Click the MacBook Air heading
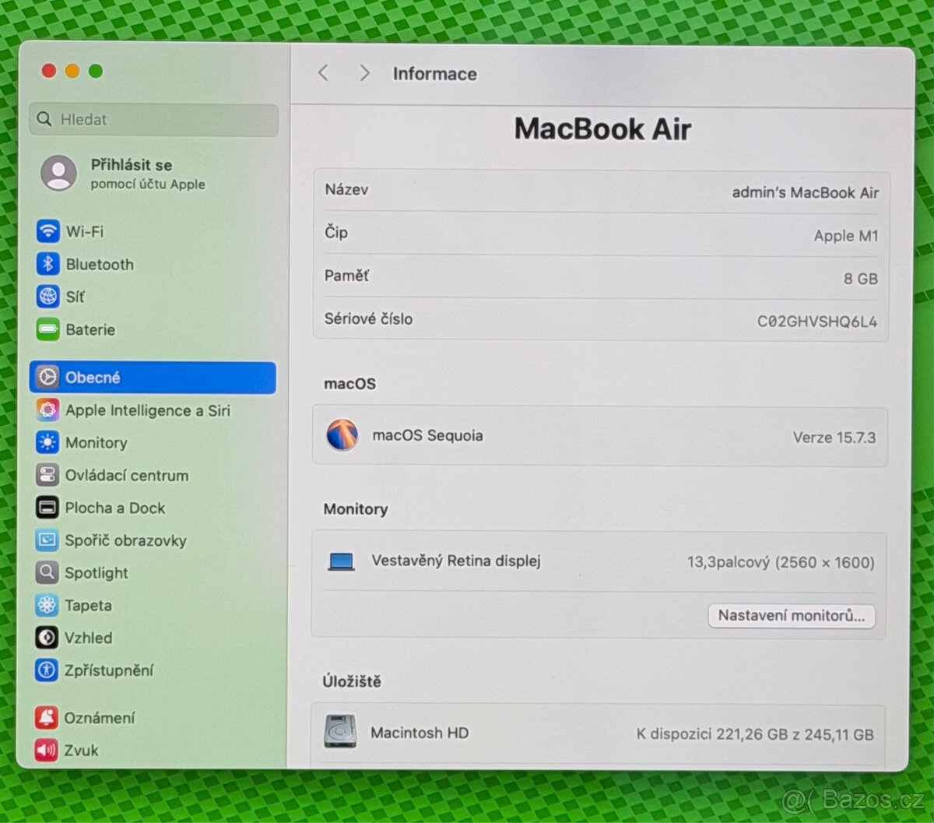The height and width of the screenshot is (823, 934). point(602,129)
